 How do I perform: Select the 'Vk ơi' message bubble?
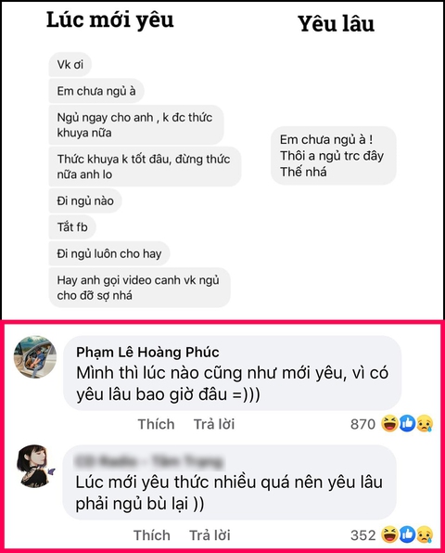pyautogui.click(x=70, y=65)
